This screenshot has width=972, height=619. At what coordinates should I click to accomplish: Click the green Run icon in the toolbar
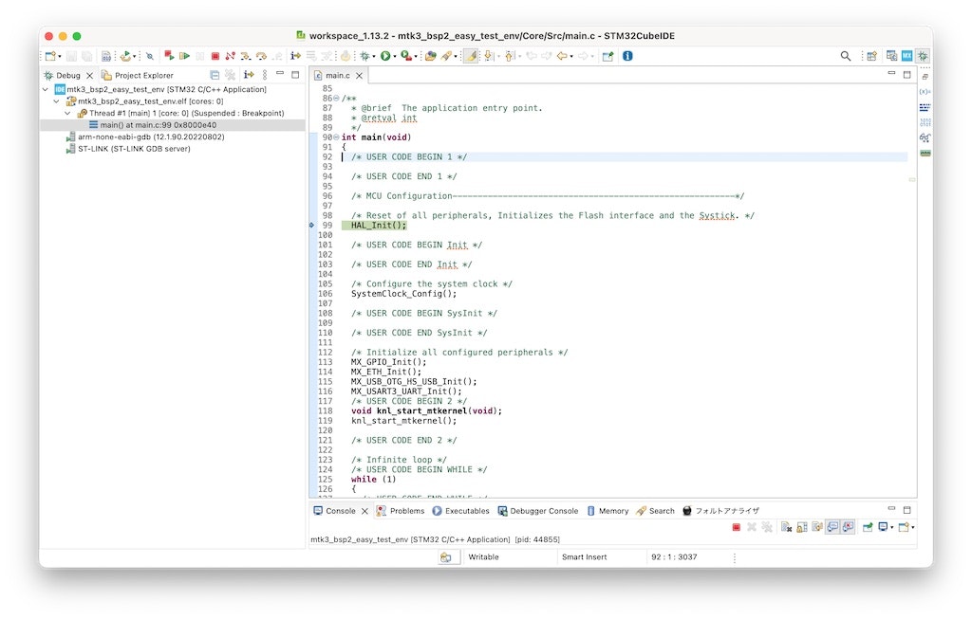[x=384, y=56]
